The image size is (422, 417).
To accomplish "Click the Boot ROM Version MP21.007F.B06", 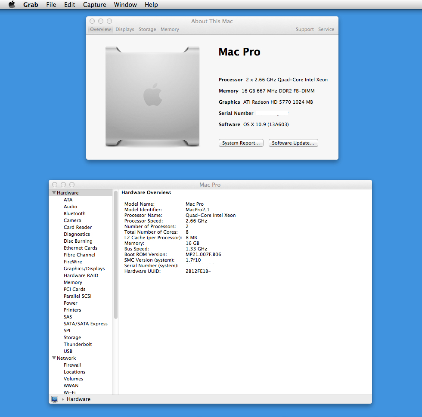I will pos(203,254).
